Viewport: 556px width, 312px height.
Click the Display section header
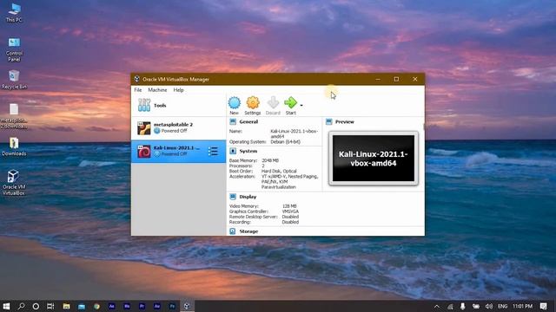coord(248,197)
